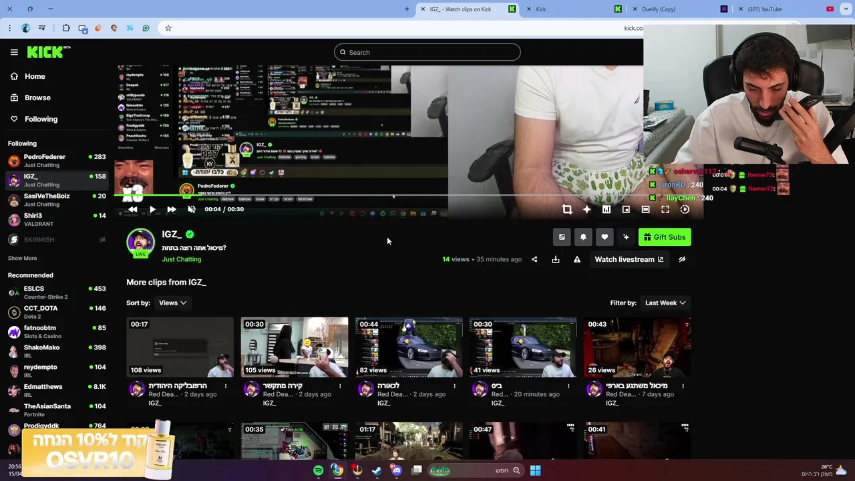Image resolution: width=855 pixels, height=481 pixels.
Task: Open options menu for 82-views clip
Action: point(454,385)
